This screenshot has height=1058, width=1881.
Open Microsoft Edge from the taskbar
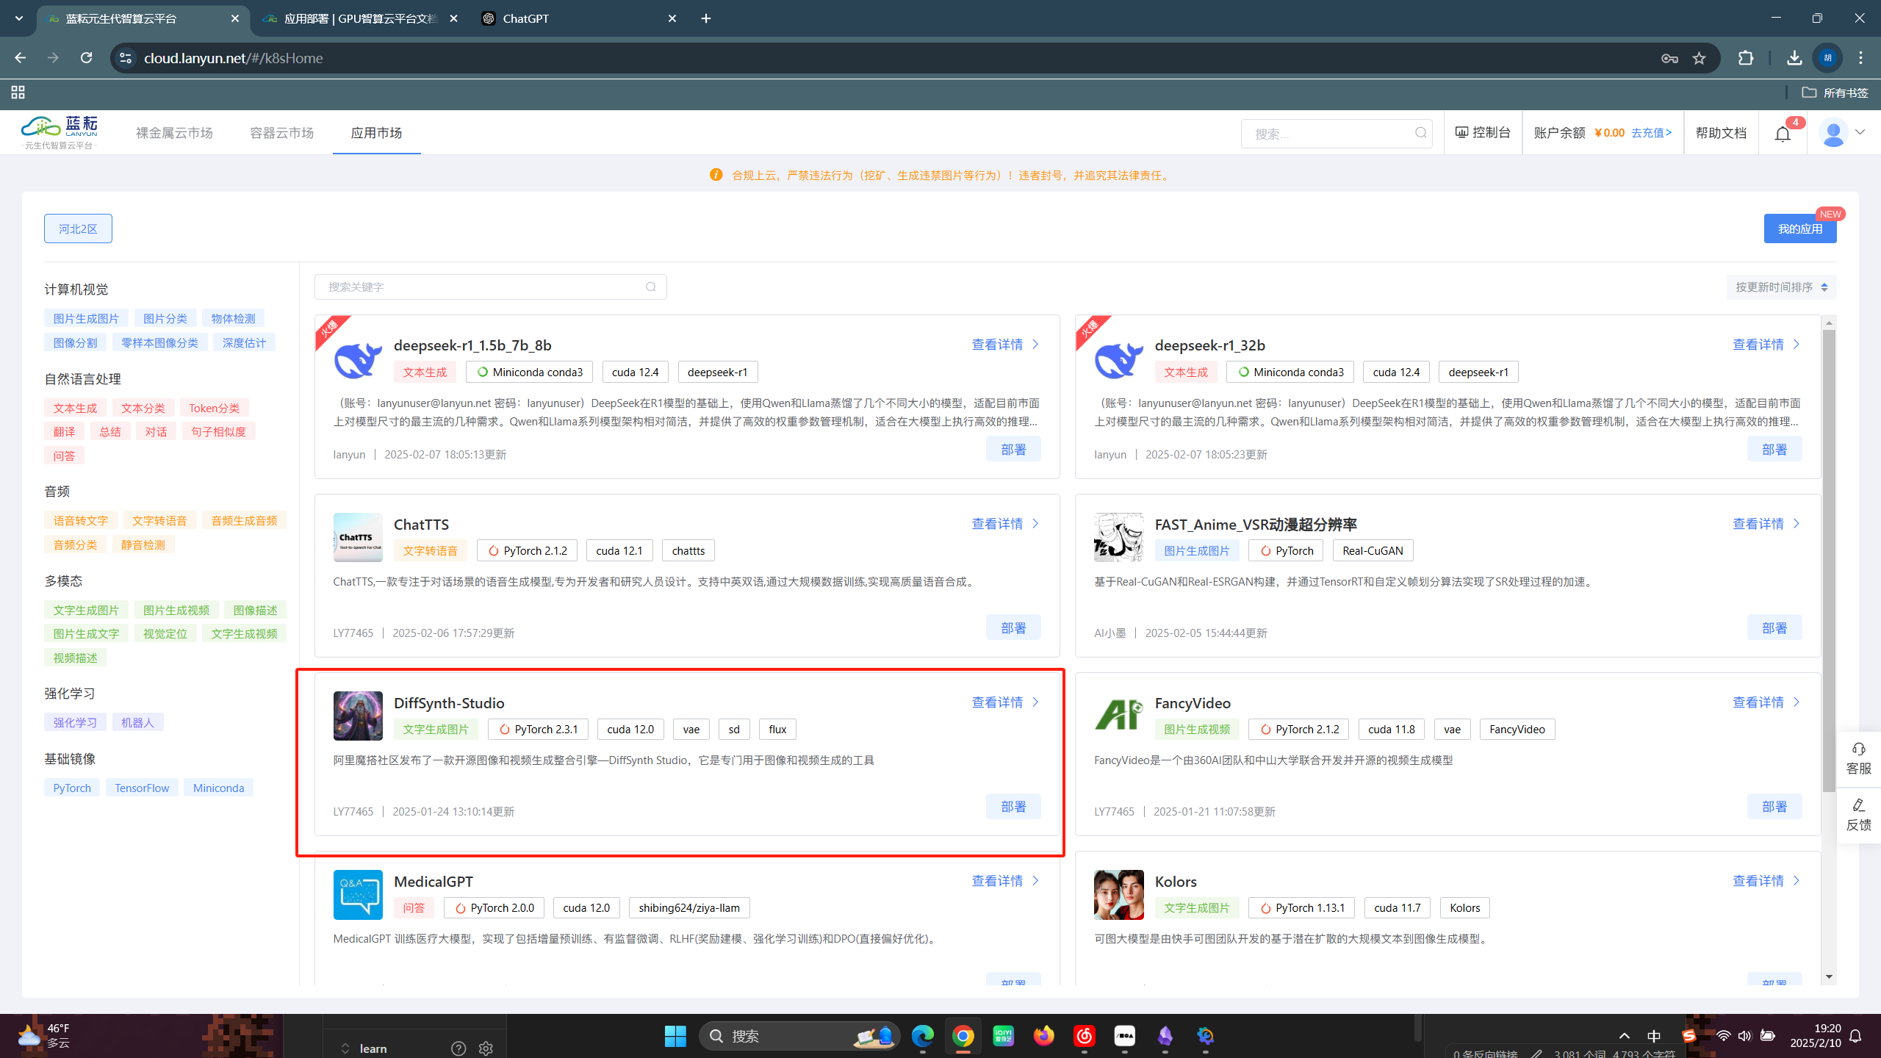click(x=922, y=1036)
